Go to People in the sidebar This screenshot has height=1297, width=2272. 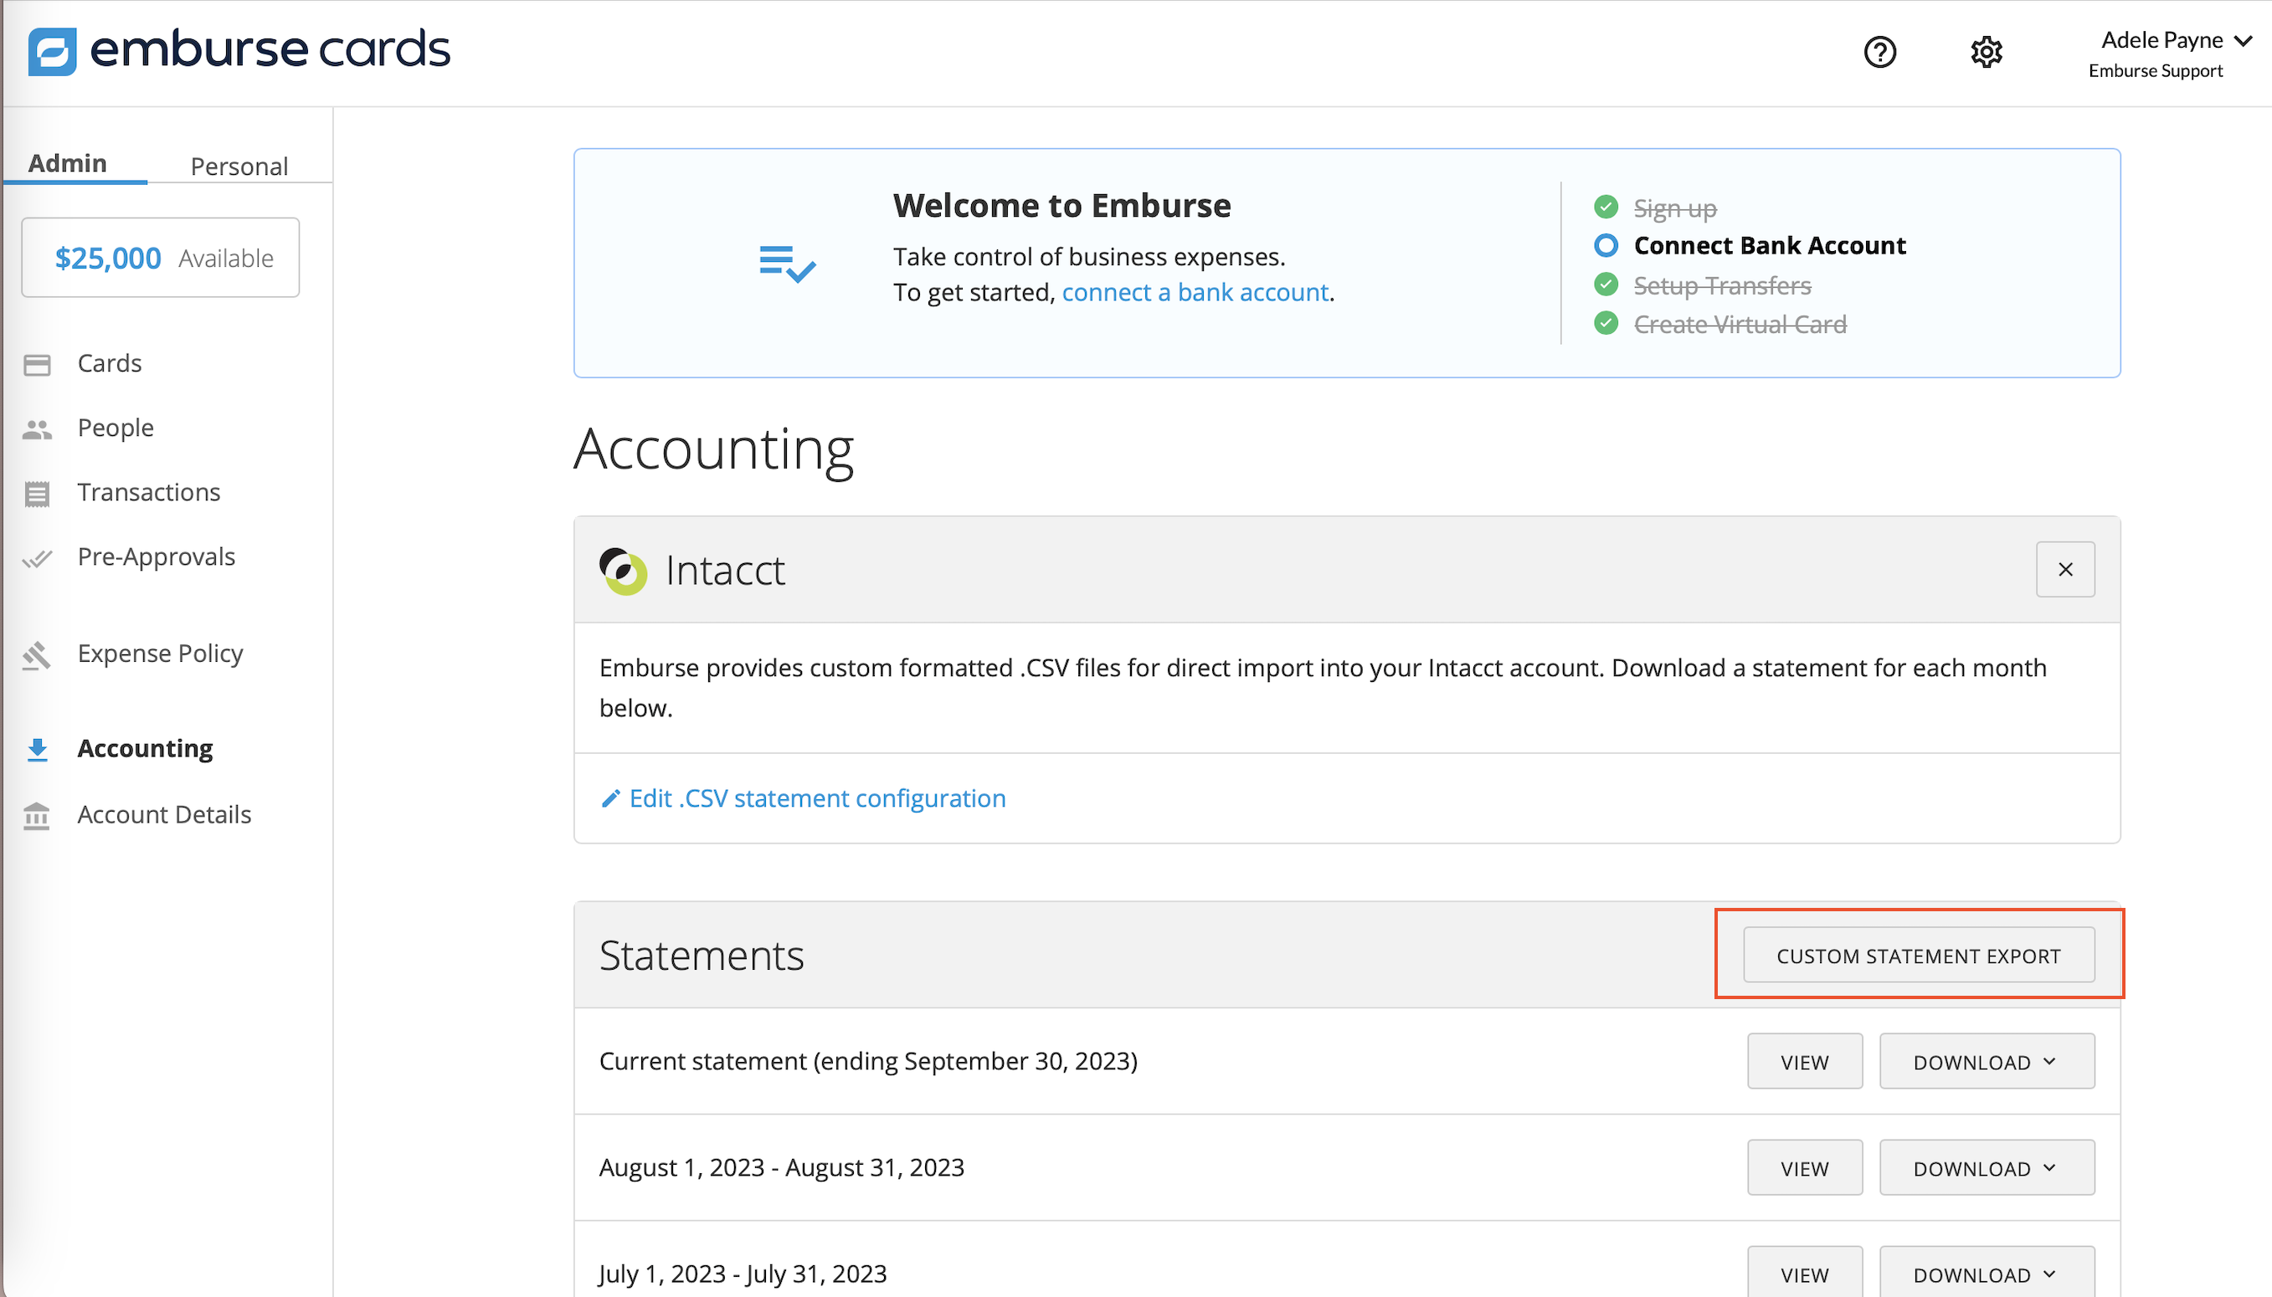click(116, 428)
